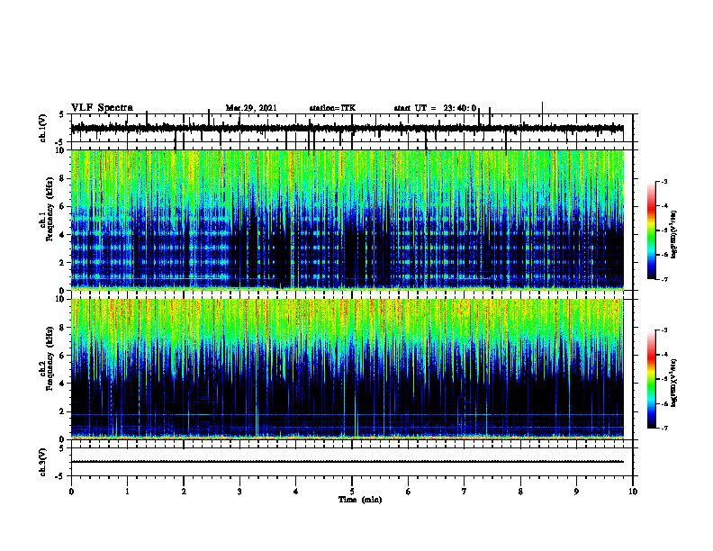This screenshot has height=551, width=713.
Task: Click the "Time (min)" axis title
Action: (x=360, y=500)
